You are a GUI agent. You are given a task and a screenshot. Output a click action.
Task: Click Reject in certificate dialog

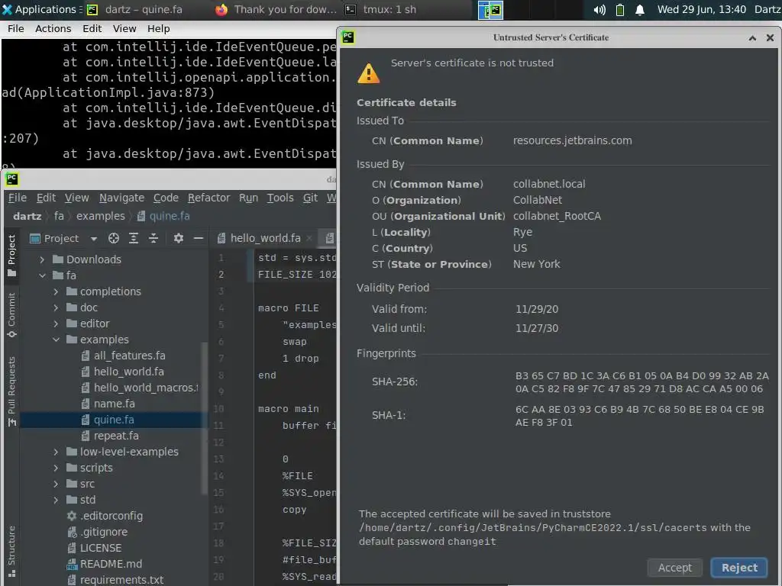point(739,568)
